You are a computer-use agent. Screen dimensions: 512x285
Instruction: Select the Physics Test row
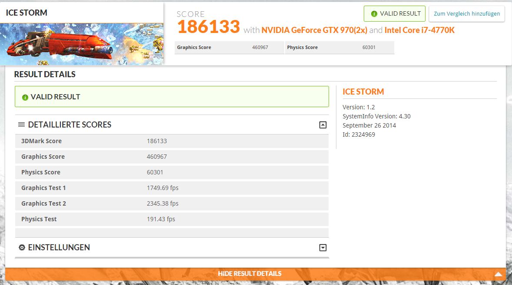click(172, 219)
